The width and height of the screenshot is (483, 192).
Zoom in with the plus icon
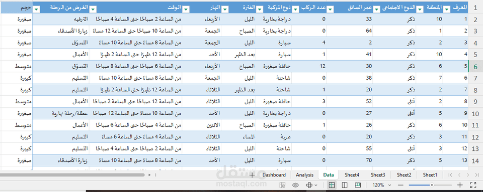[460, 185]
